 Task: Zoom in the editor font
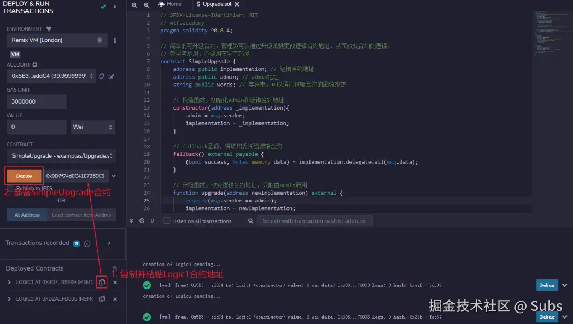[147, 5]
